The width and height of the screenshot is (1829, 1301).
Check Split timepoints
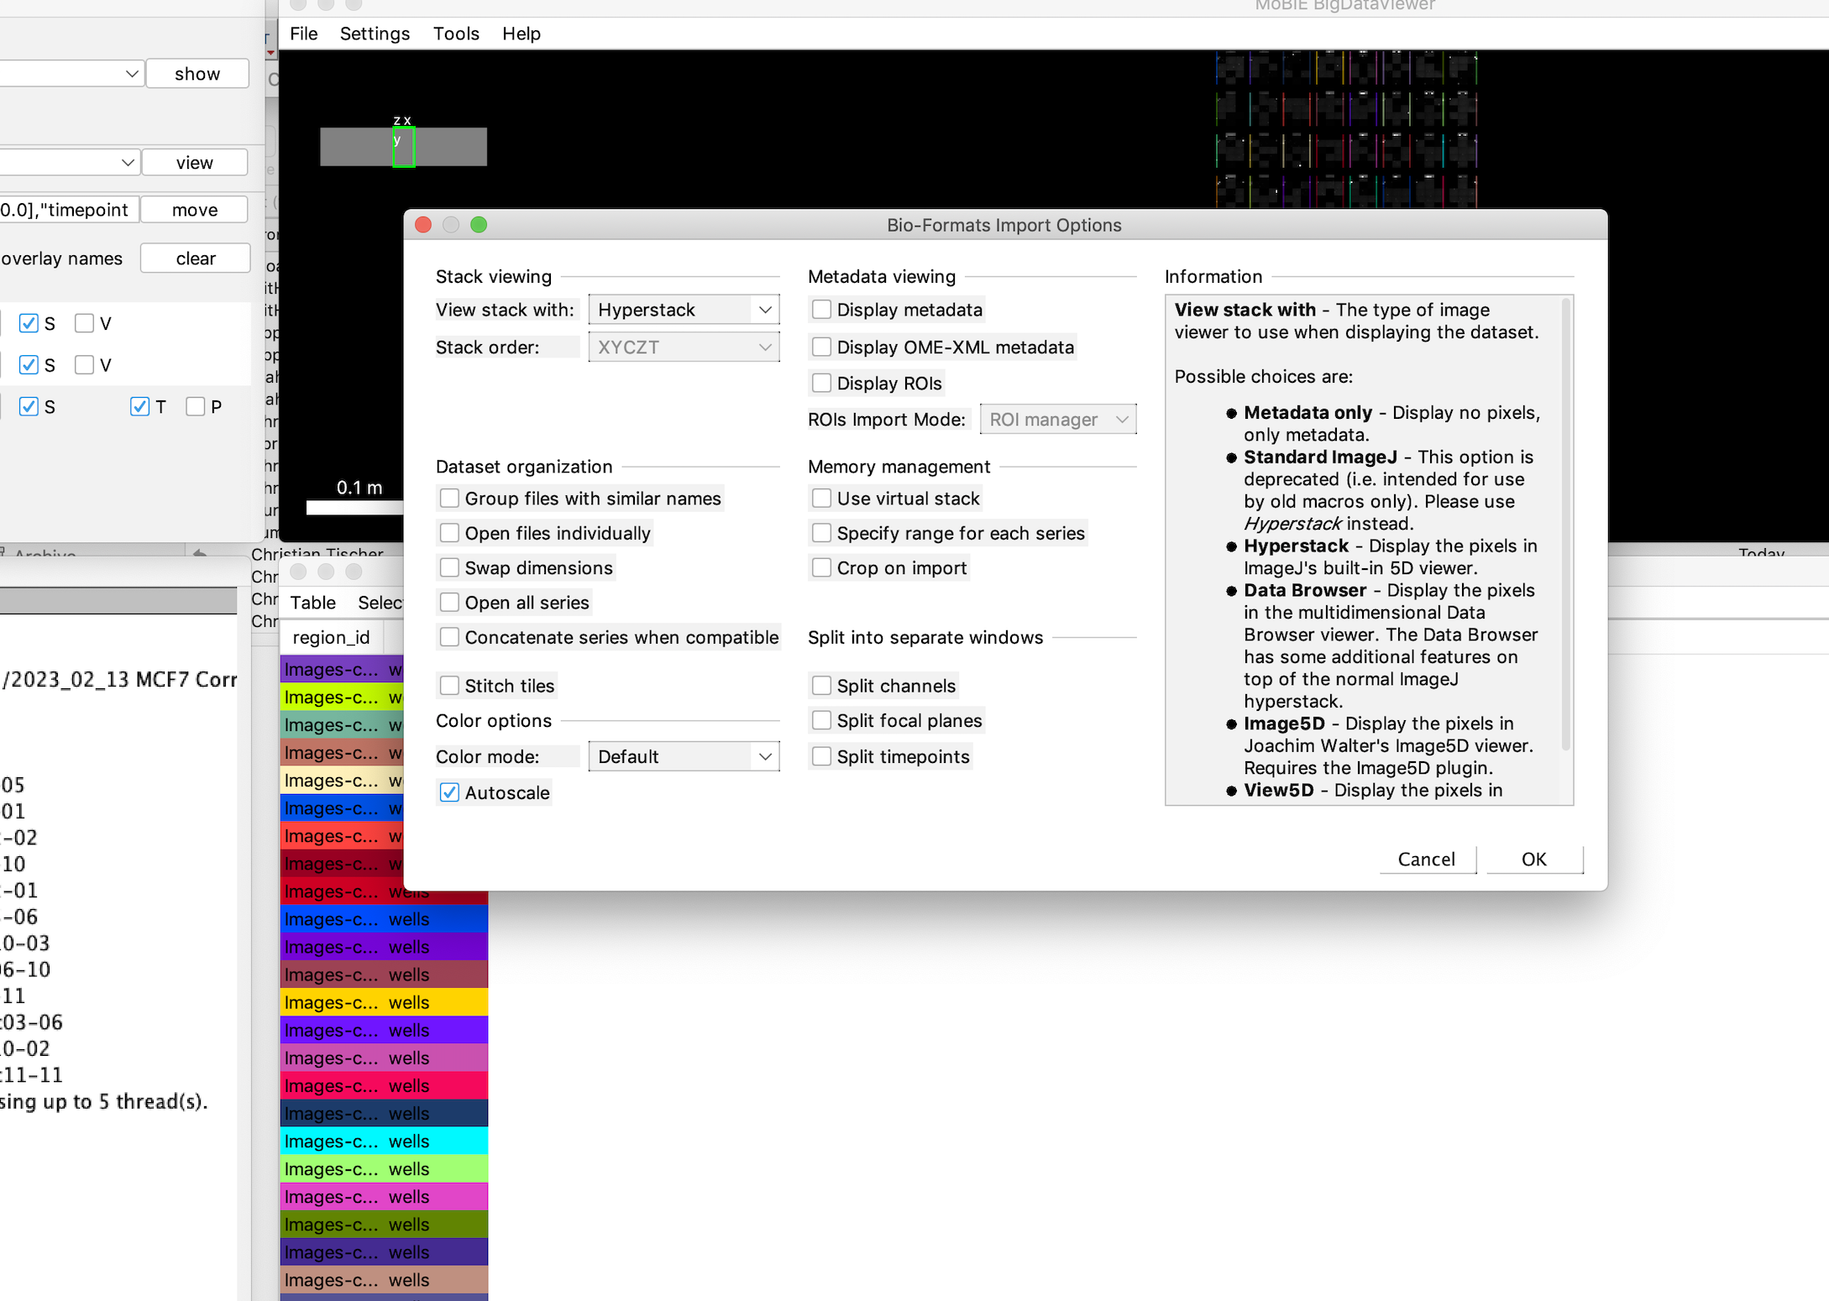821,756
